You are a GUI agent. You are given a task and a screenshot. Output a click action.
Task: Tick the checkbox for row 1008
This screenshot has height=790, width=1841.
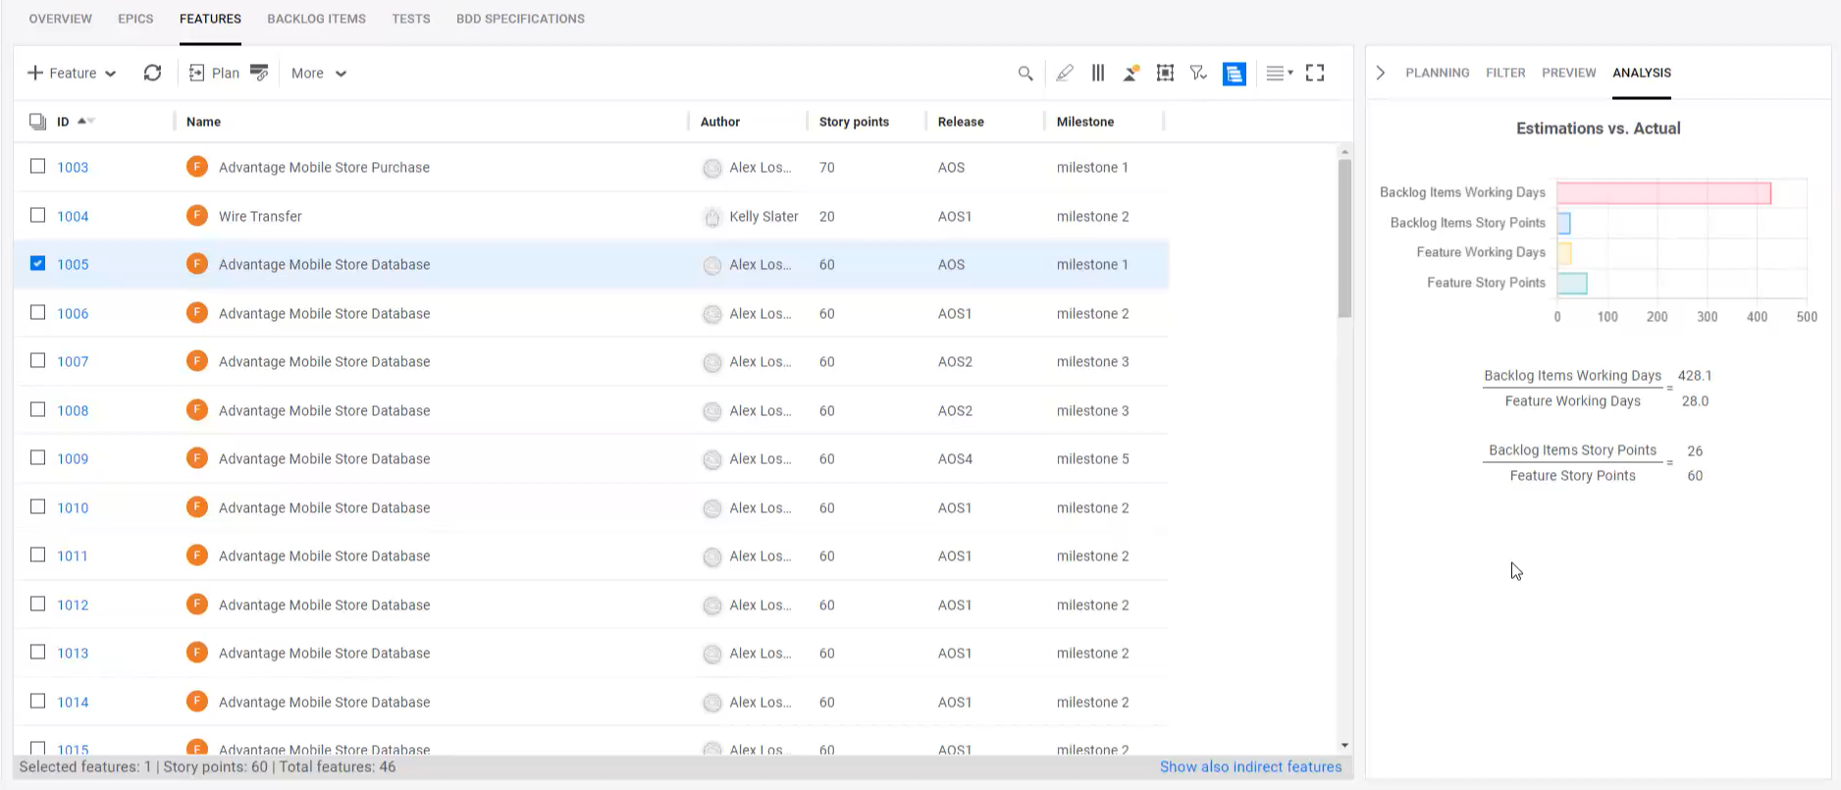tap(37, 409)
